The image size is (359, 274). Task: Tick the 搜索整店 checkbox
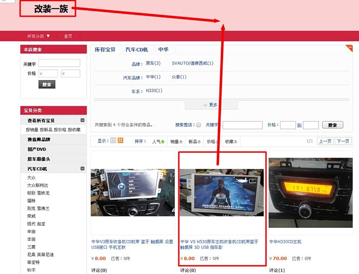[x=198, y=125]
